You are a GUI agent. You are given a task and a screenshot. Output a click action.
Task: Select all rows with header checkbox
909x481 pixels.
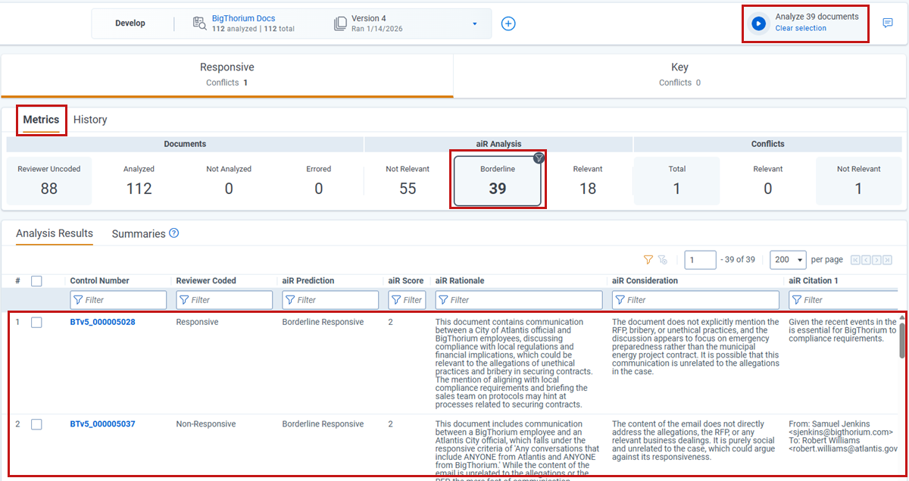(x=36, y=281)
